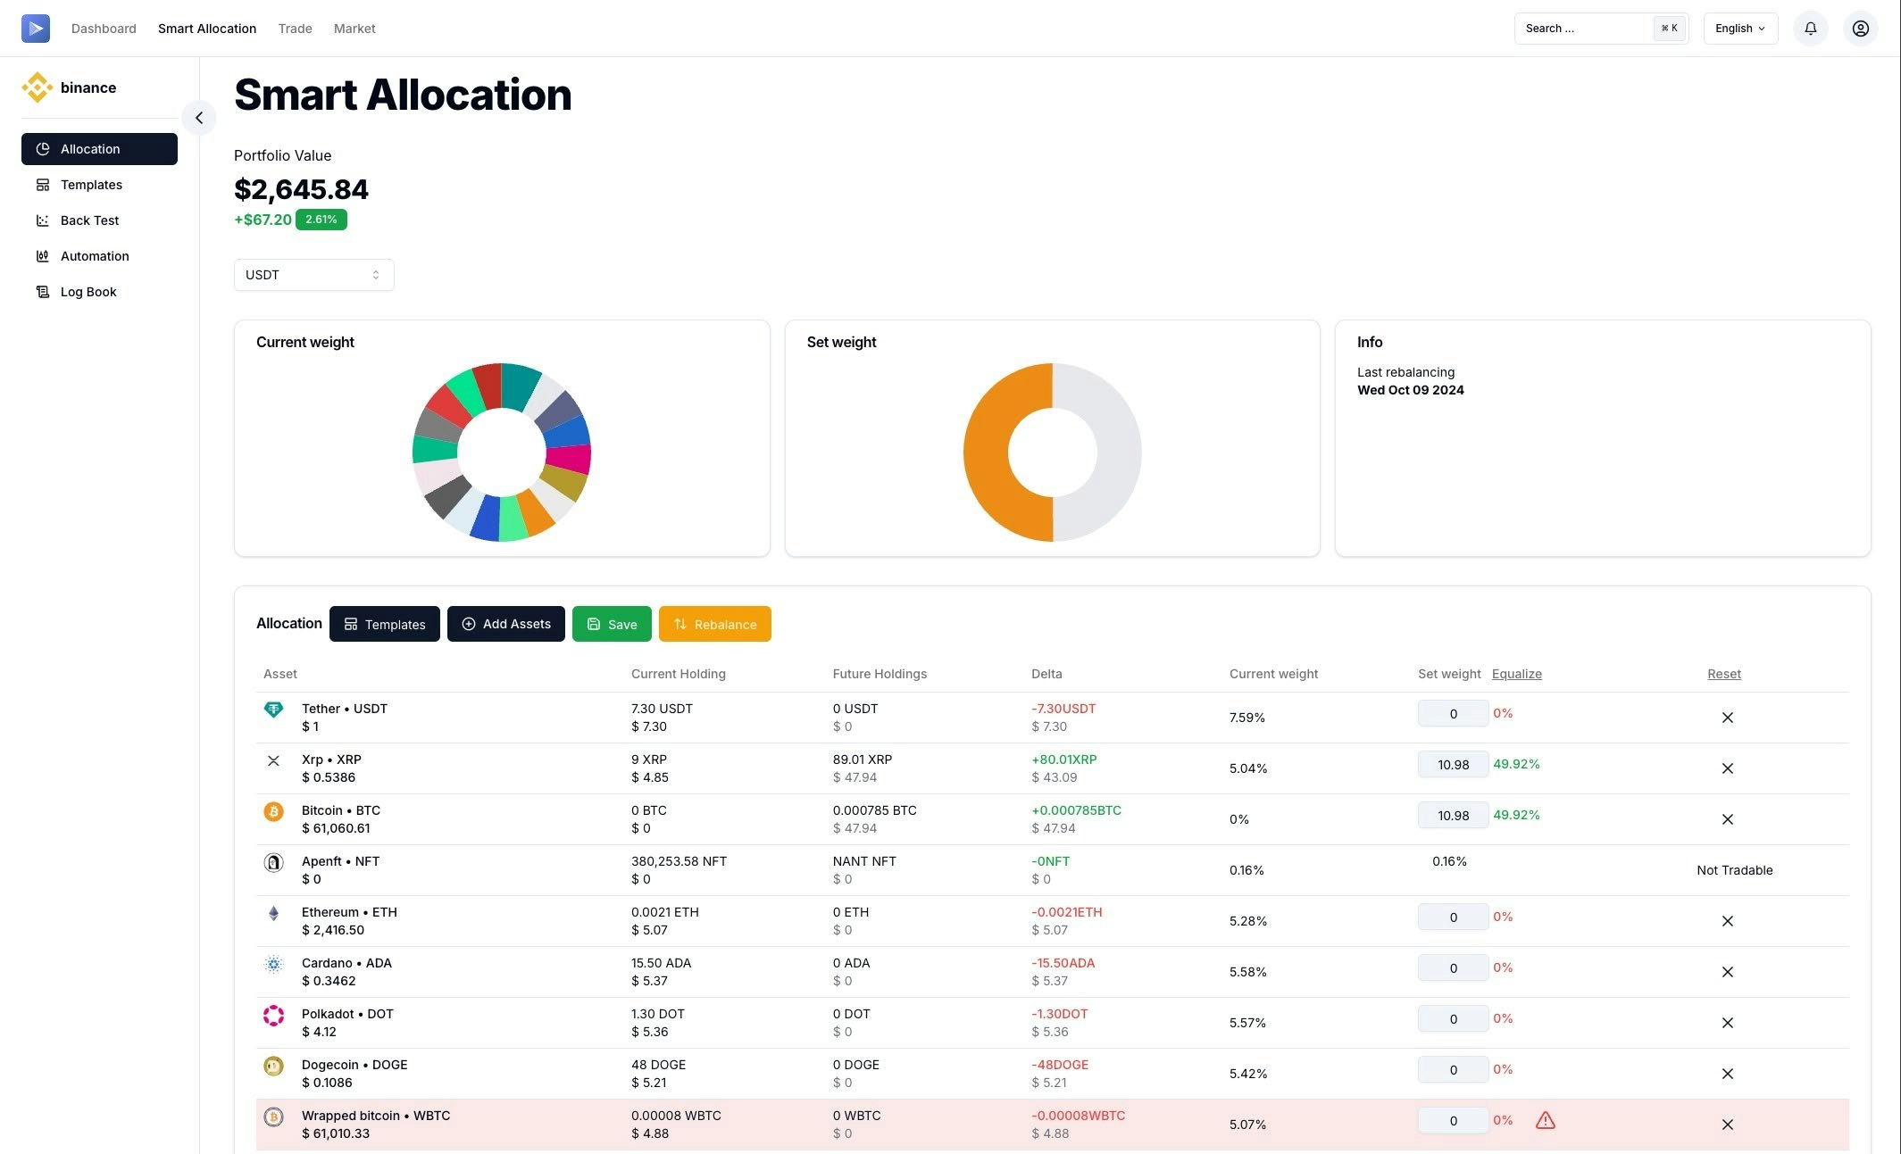Click the WBTC warning triangle icon
Screen dimensions: 1901x1154
pos(1545,1120)
